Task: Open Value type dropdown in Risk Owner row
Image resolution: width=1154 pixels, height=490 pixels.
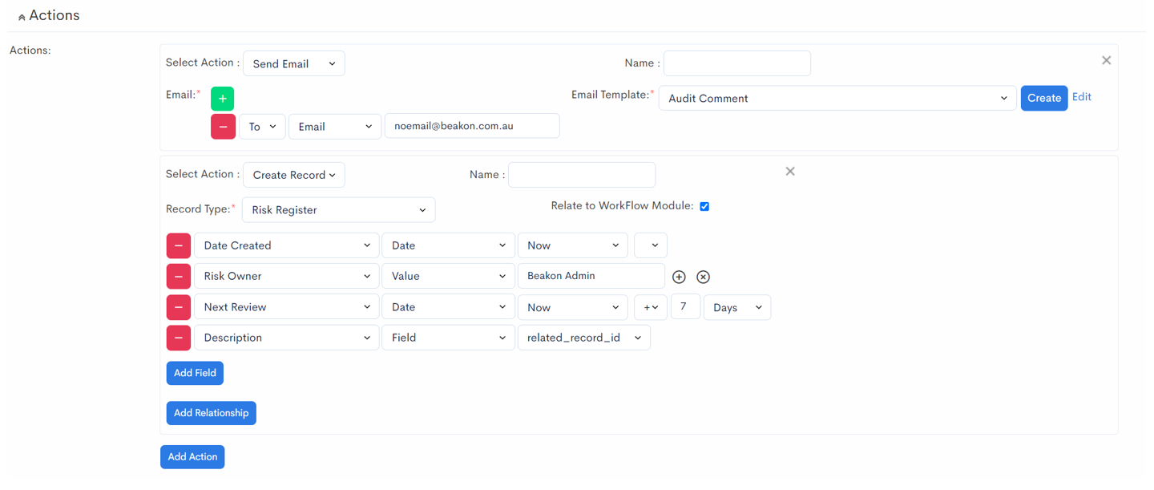Action: click(x=448, y=276)
